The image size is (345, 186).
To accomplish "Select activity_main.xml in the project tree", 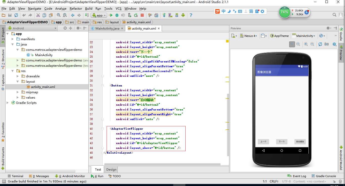I will pyautogui.click(x=43, y=87).
